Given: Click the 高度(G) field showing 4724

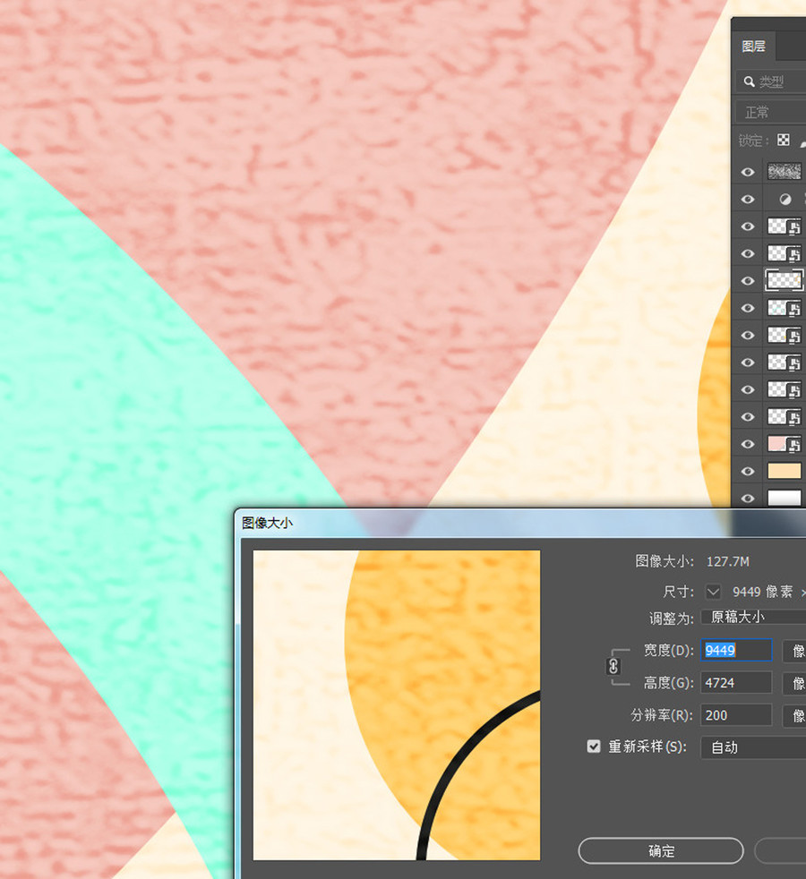Looking at the screenshot, I should coord(736,683).
